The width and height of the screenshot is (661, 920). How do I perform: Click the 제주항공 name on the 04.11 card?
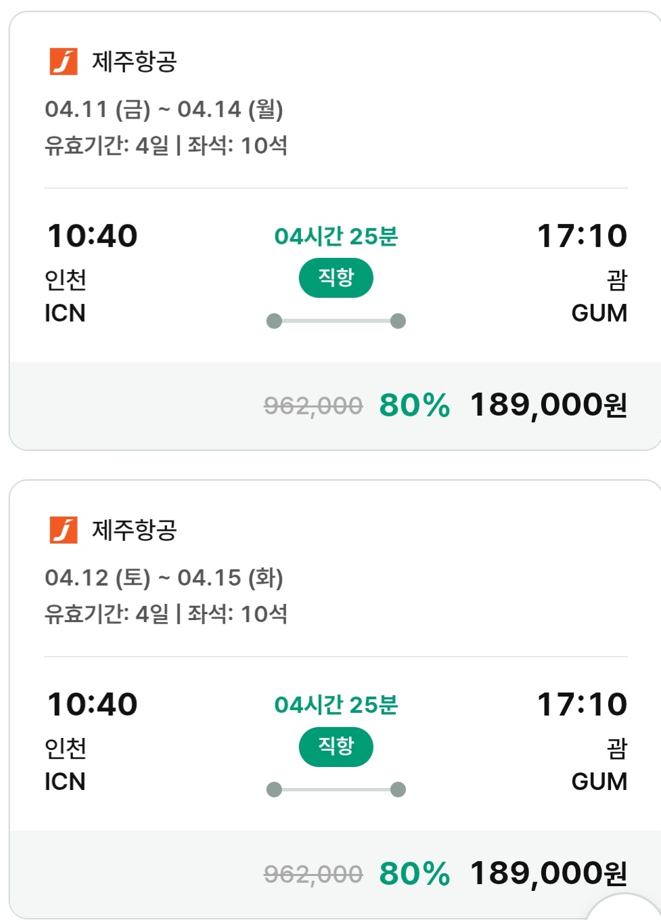click(135, 62)
